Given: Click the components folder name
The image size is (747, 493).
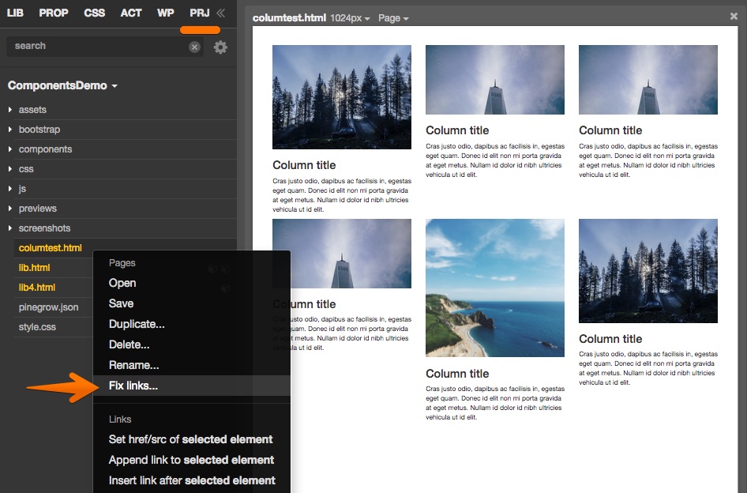Looking at the screenshot, I should point(45,149).
